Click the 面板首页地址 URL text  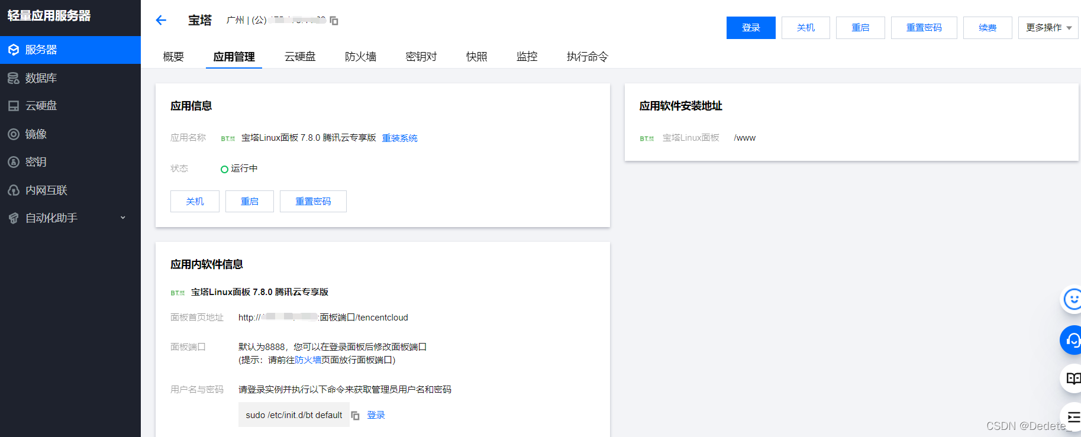click(x=323, y=318)
